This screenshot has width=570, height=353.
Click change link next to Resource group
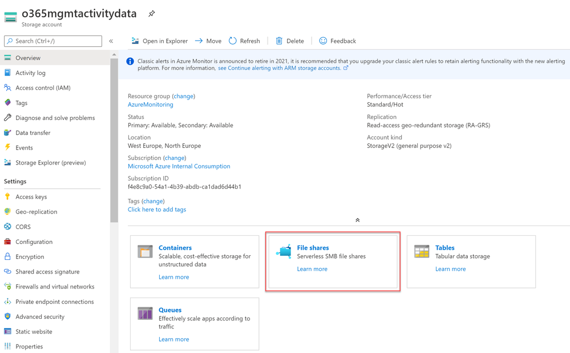pyautogui.click(x=183, y=96)
